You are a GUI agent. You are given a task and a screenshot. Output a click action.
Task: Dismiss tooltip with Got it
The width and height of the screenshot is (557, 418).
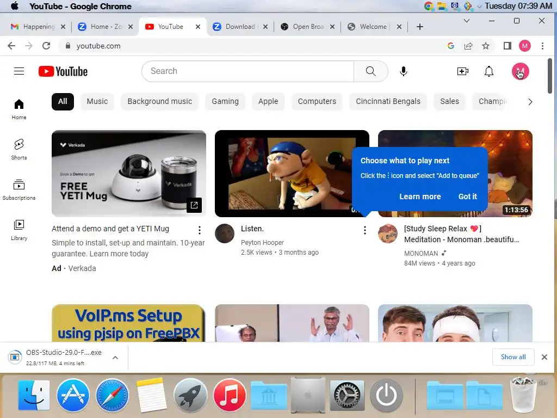[467, 196]
